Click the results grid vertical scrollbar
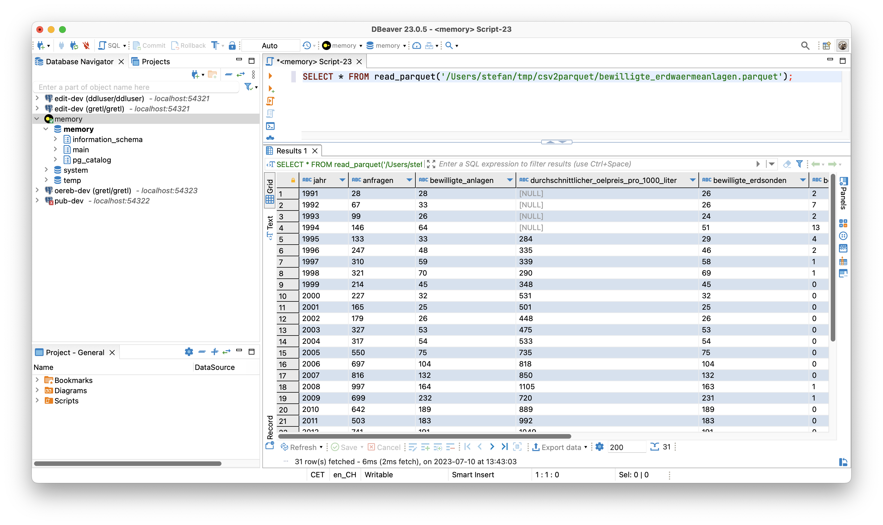 click(833, 257)
